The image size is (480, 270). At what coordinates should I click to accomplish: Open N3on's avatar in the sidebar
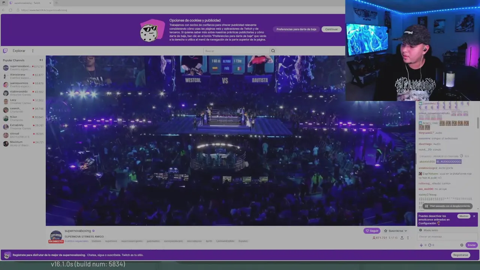click(x=6, y=118)
